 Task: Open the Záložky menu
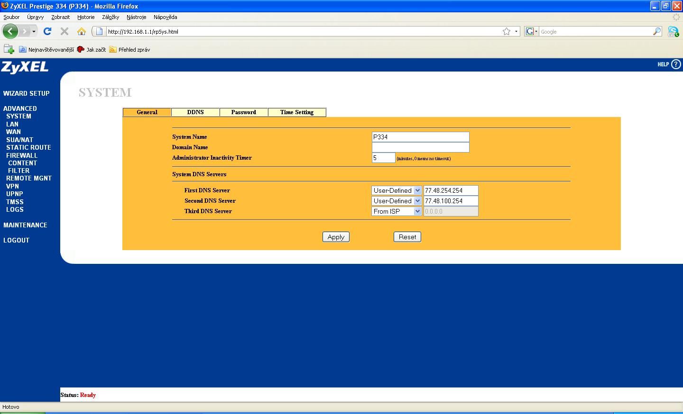111,17
